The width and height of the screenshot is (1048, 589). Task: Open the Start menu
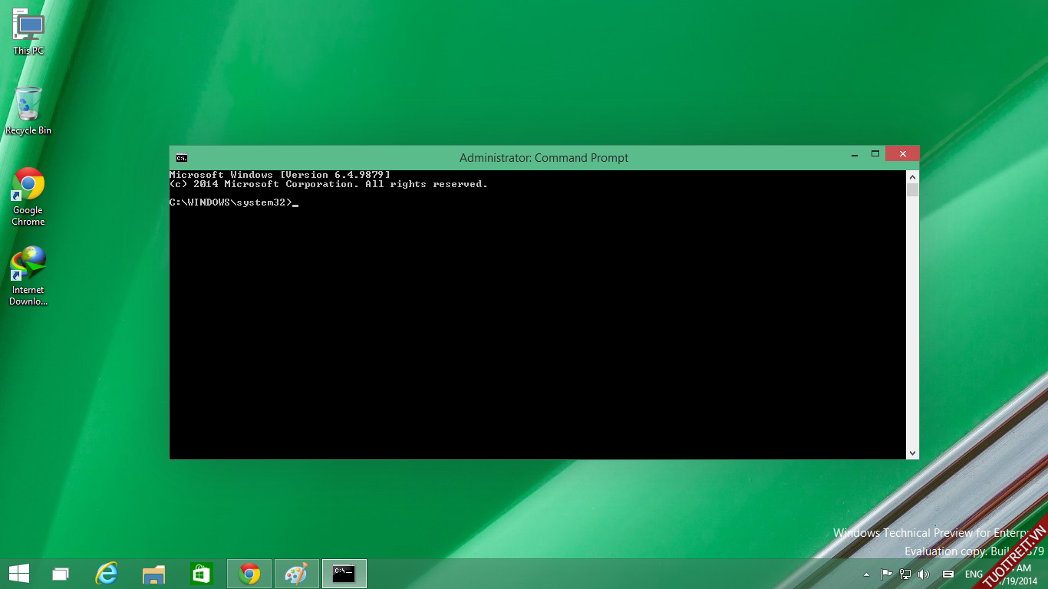(19, 573)
